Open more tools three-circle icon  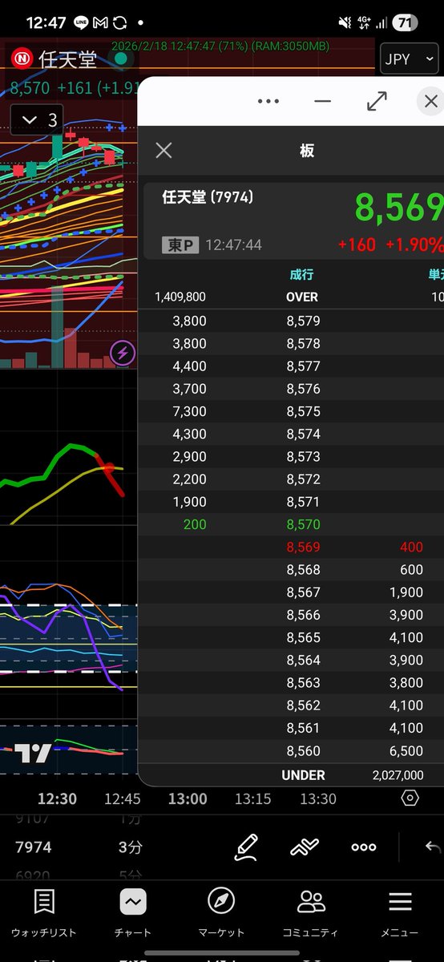pos(363,847)
